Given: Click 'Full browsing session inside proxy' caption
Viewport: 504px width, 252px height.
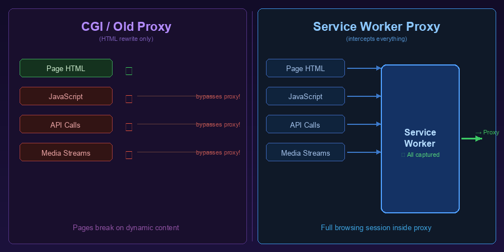Looking at the screenshot, I should coord(376,227).
